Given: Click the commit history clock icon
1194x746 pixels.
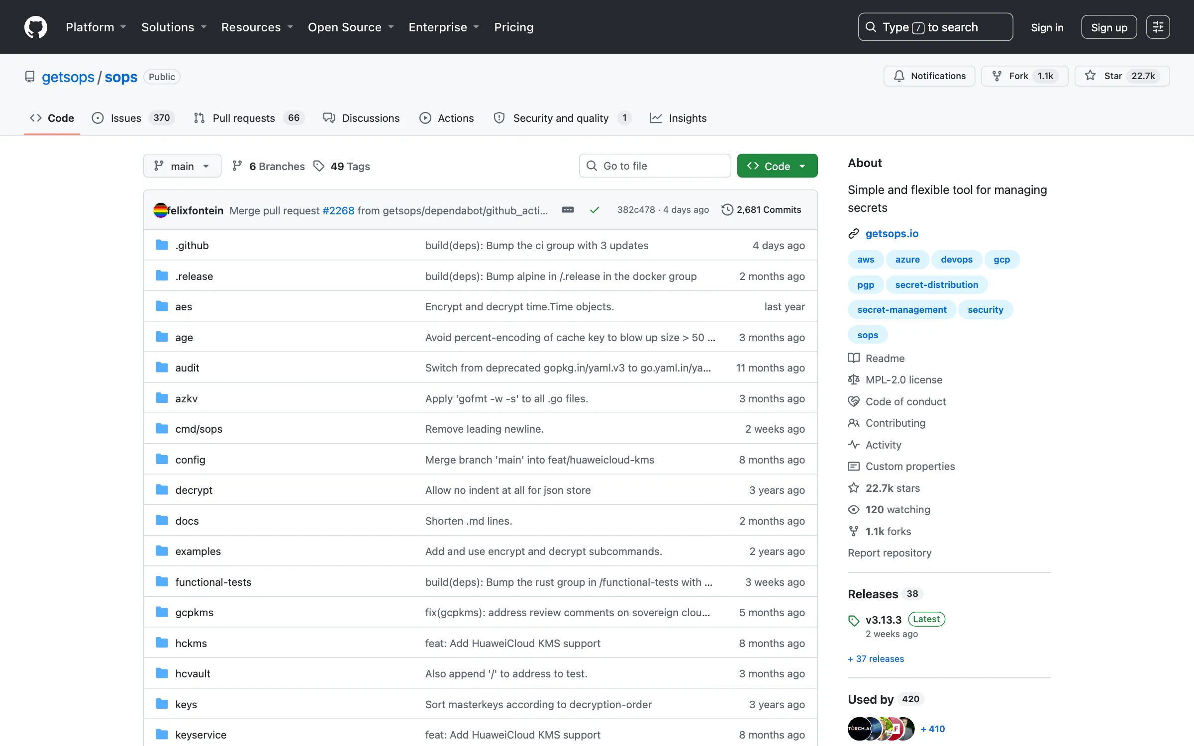Looking at the screenshot, I should (x=727, y=210).
